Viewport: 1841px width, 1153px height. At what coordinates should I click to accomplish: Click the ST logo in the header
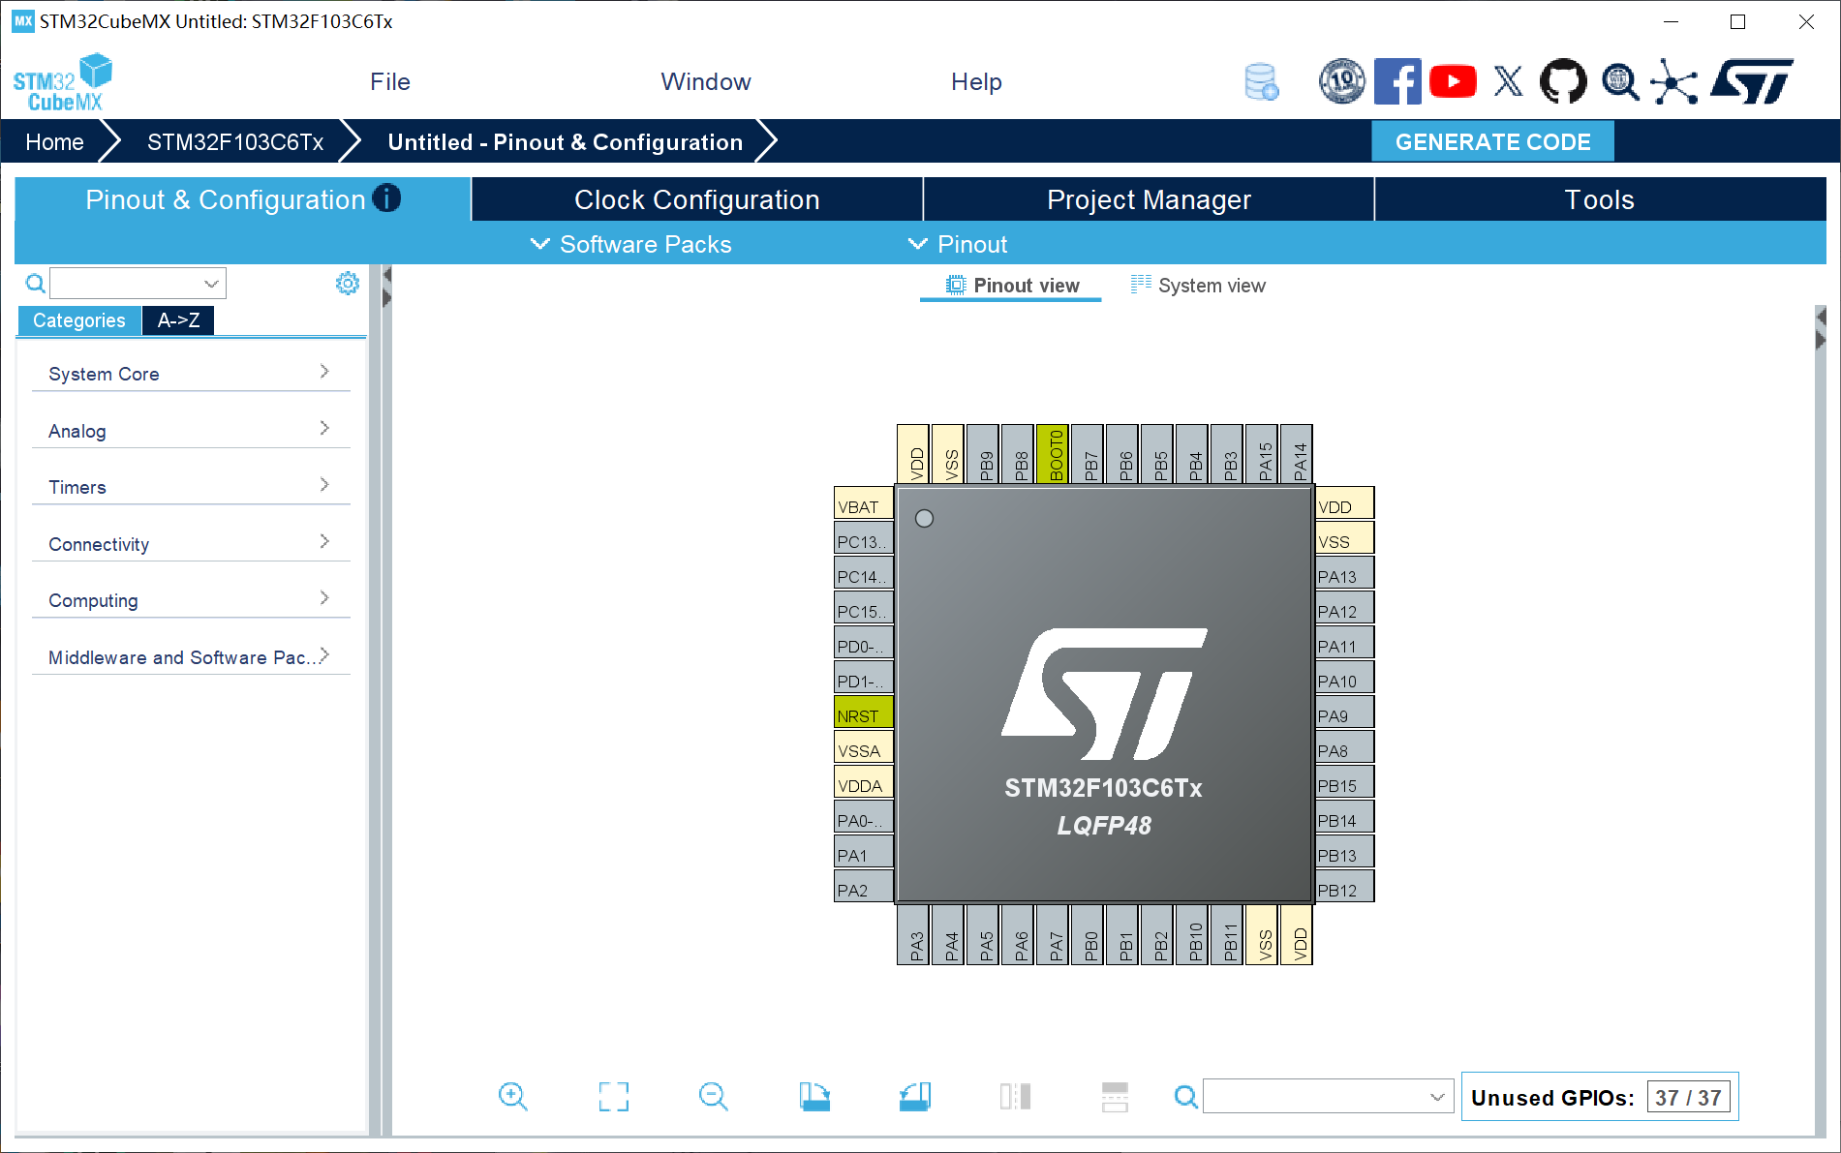[x=1752, y=81]
